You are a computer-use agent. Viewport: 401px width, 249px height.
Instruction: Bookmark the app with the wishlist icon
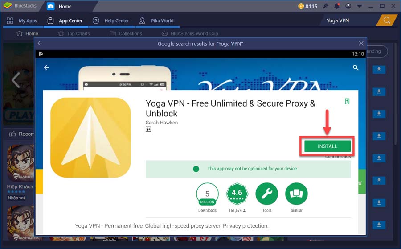pyautogui.click(x=347, y=101)
